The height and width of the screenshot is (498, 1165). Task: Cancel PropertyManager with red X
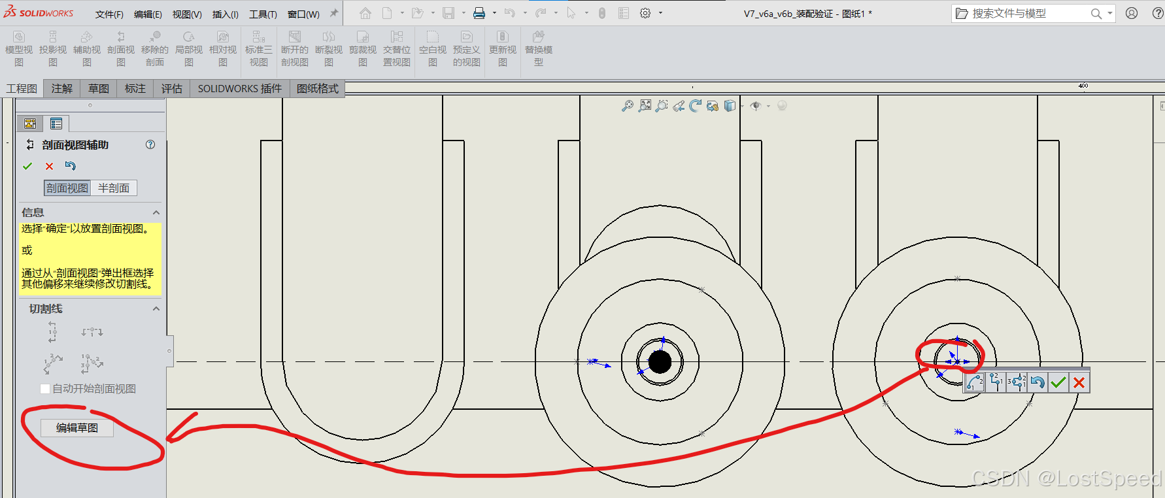coord(49,166)
